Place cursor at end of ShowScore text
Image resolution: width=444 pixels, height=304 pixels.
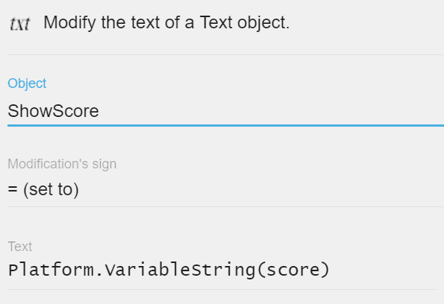[x=99, y=111]
